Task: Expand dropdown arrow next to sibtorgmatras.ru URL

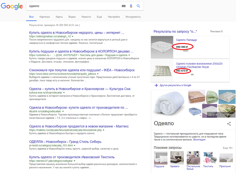Action: pyautogui.click(x=73, y=36)
